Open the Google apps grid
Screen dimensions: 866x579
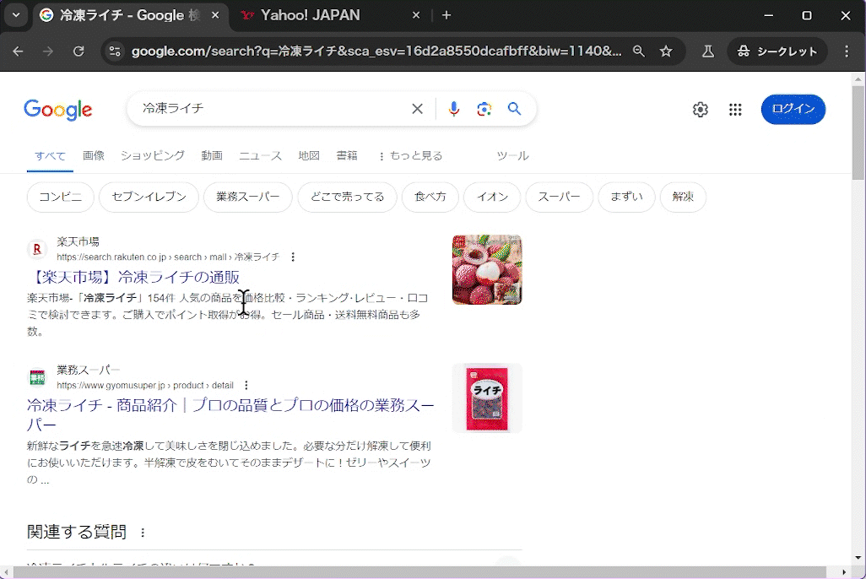tap(735, 110)
